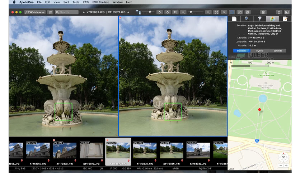Fit image to window icon

click(x=216, y=12)
